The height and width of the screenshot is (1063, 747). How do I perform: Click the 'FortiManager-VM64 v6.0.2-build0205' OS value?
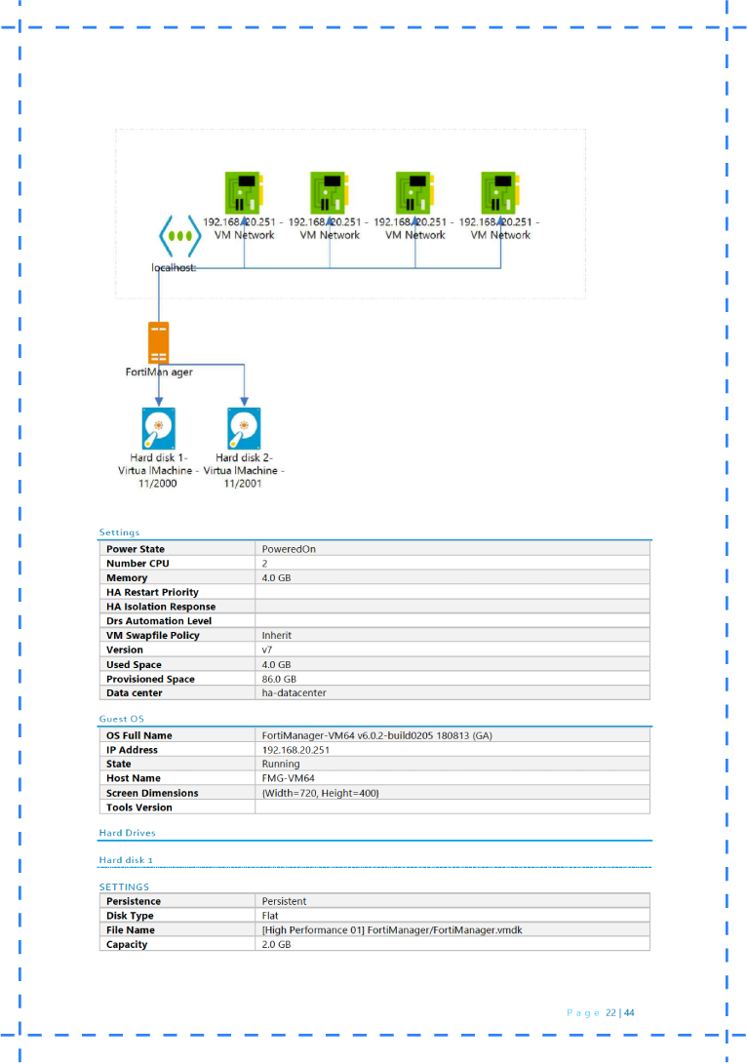tap(376, 735)
